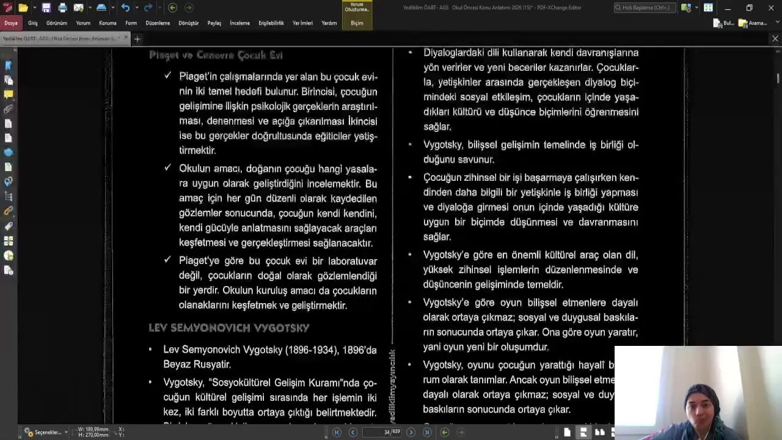Redo the last undone action
The height and width of the screenshot is (440, 782).
point(148,8)
